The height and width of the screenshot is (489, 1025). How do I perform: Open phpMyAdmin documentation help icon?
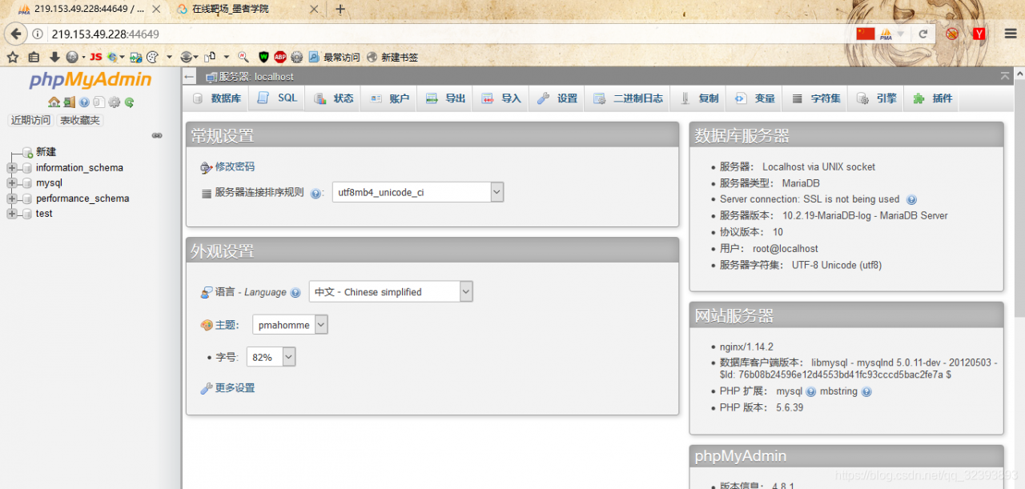point(84,102)
